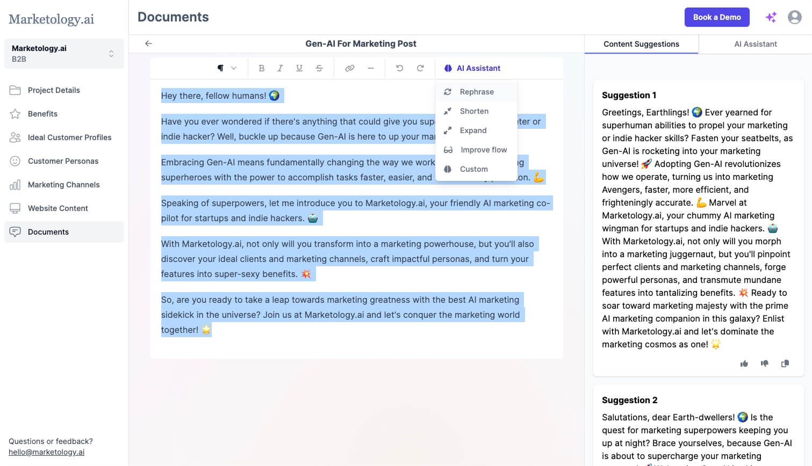Open Customer Personas in the sidebar

[64, 161]
